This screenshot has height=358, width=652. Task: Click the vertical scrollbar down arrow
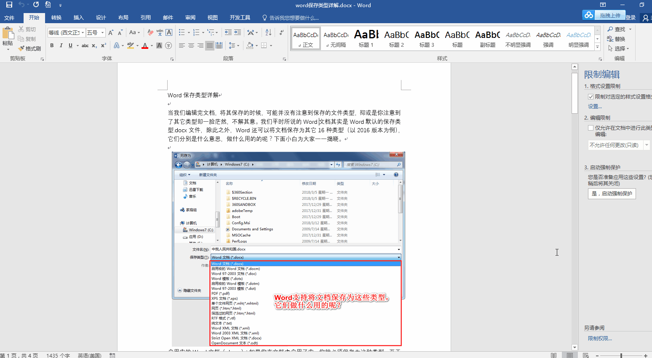(x=575, y=347)
